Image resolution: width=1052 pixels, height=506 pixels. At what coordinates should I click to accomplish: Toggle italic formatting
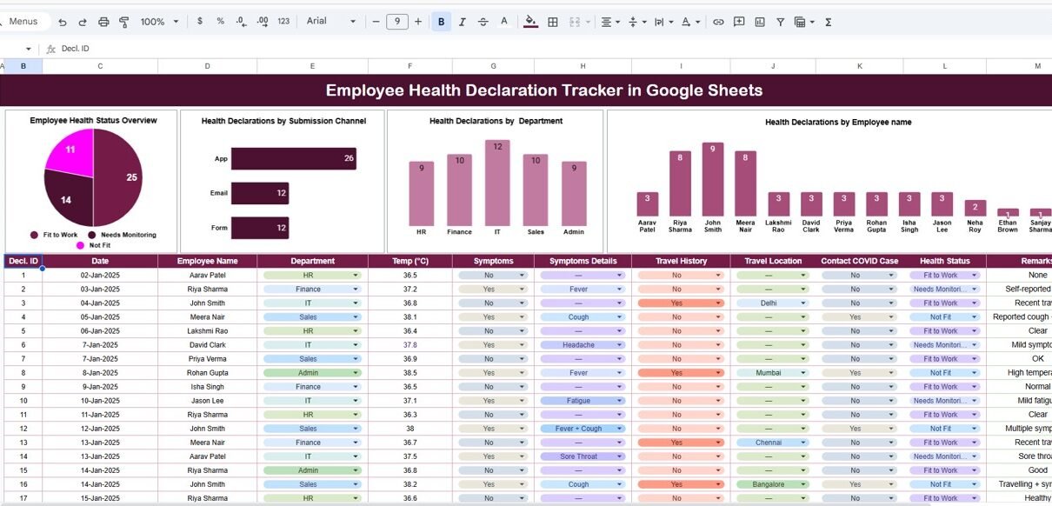point(462,22)
